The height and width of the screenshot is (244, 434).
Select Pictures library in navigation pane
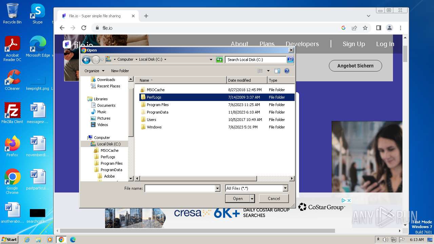point(104,118)
